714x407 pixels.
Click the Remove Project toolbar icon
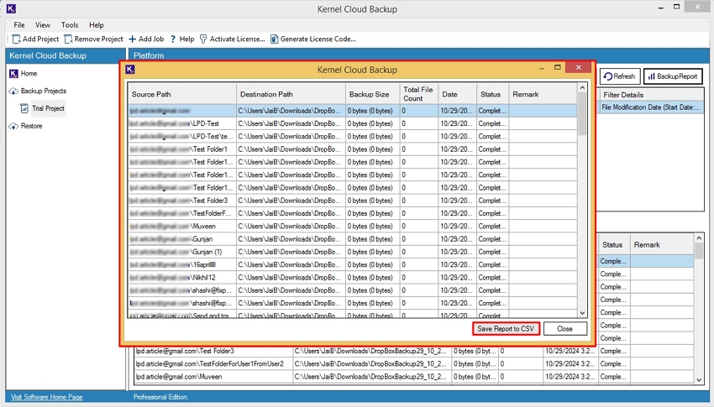(x=68, y=39)
